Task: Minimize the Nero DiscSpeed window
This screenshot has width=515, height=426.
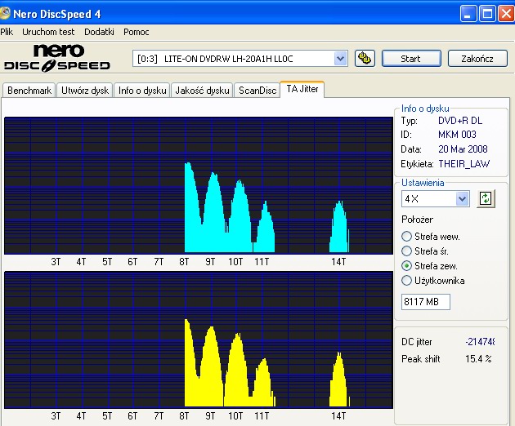Action: [468, 14]
